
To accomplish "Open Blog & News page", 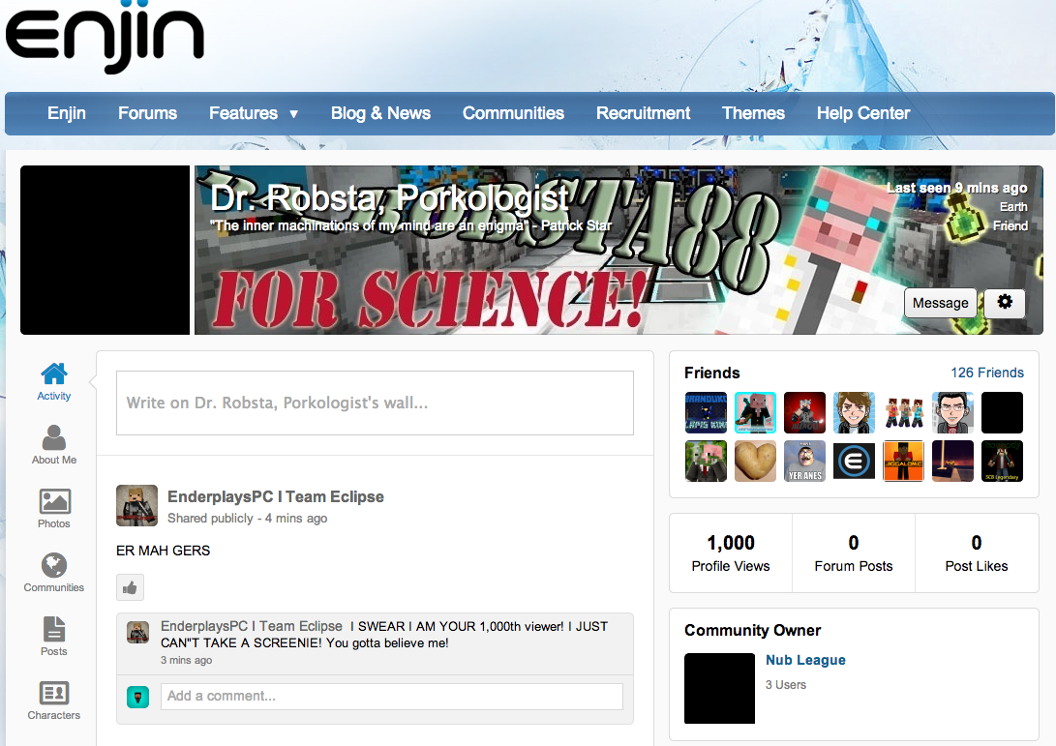I will 380,113.
